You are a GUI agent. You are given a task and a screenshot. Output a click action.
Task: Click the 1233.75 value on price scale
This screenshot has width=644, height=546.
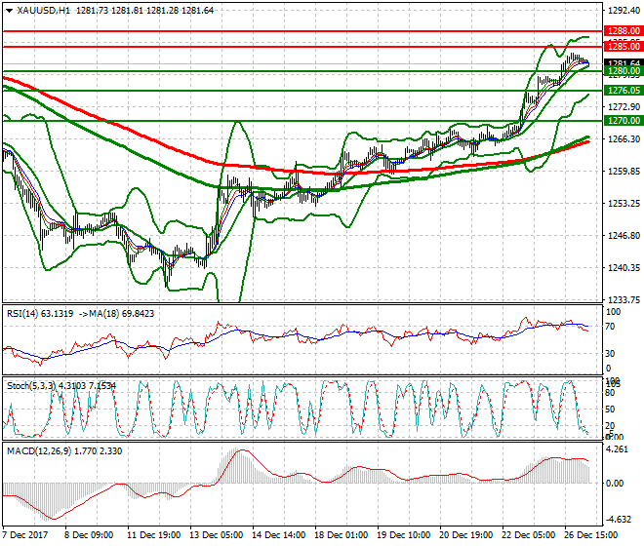(x=621, y=300)
